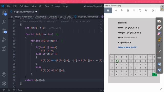Click the zoom magnifier icon in Photos
The width and height of the screenshot is (164, 92).
click(122, 10)
